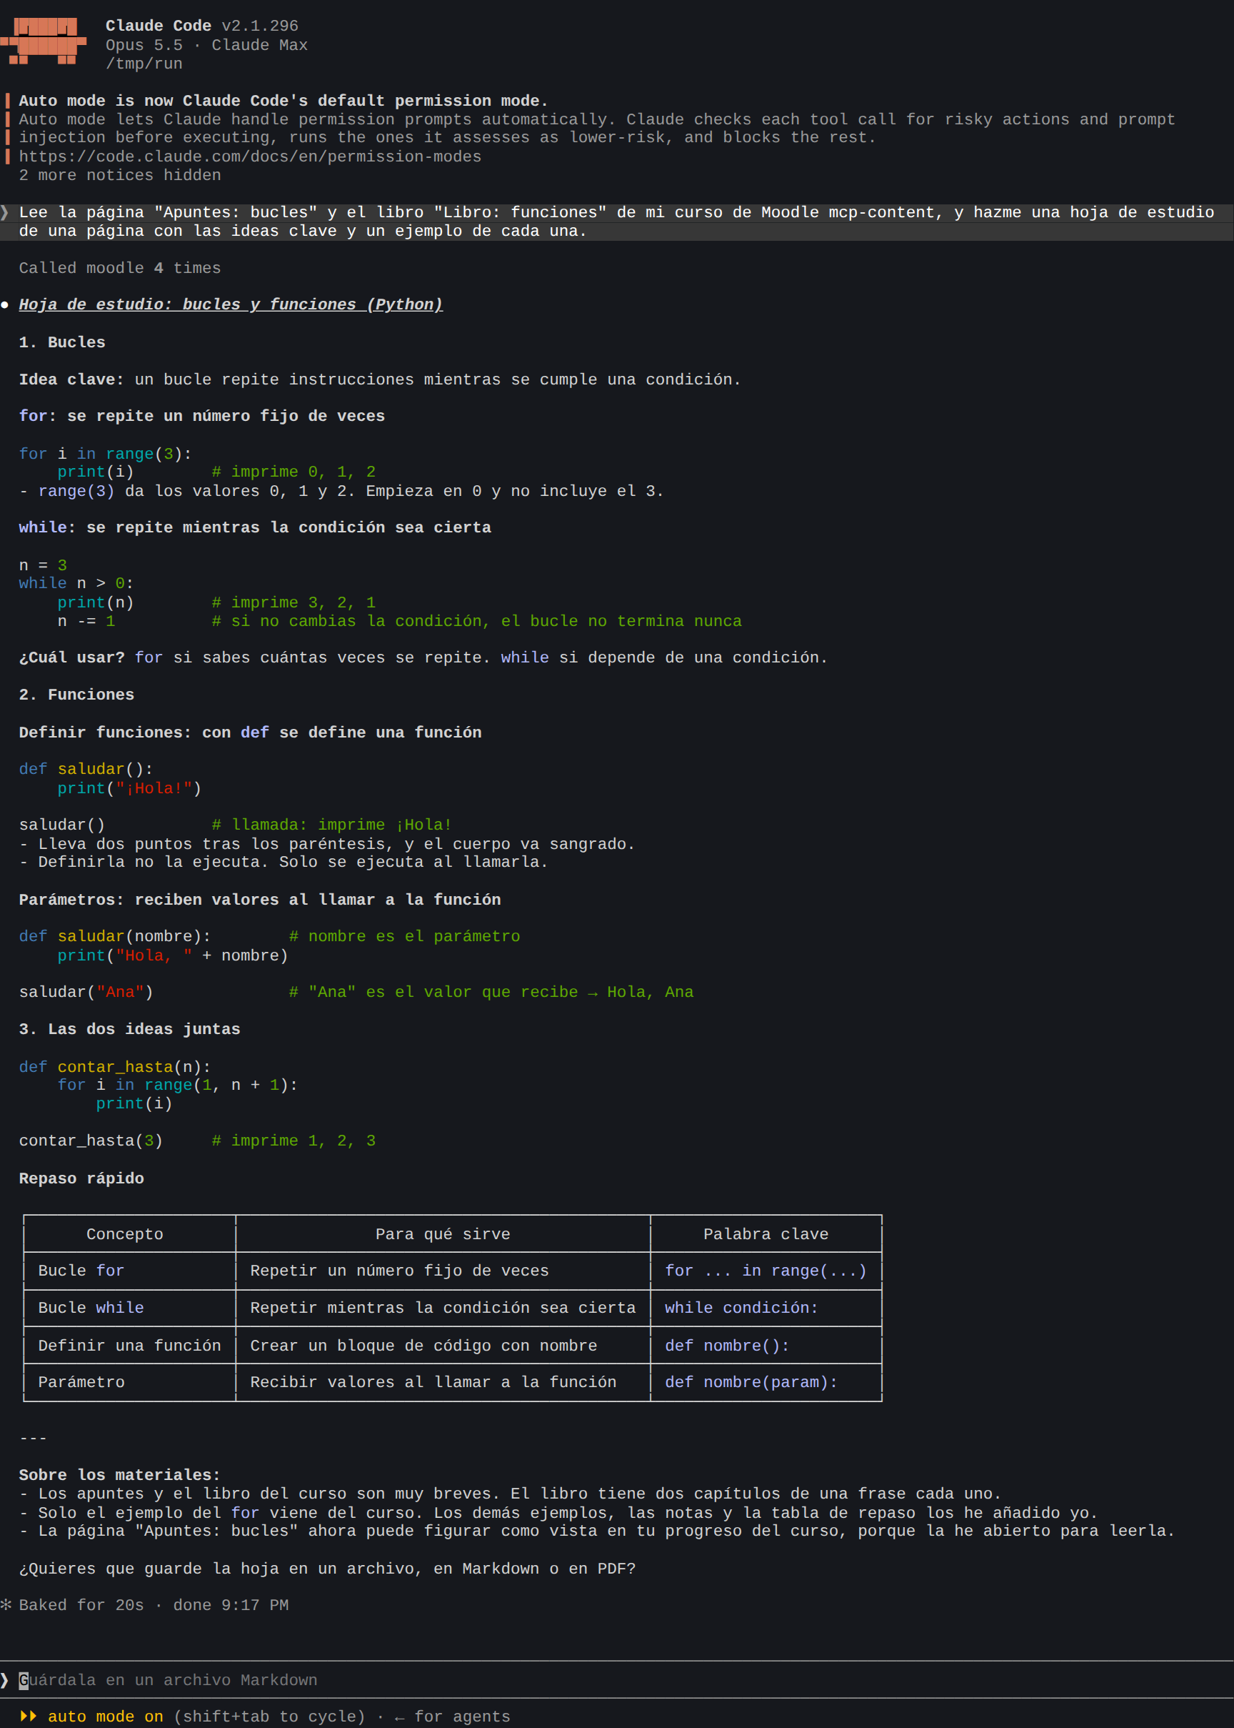Expand the '2 more notices hidden' line
The image size is (1234, 1728).
(120, 175)
